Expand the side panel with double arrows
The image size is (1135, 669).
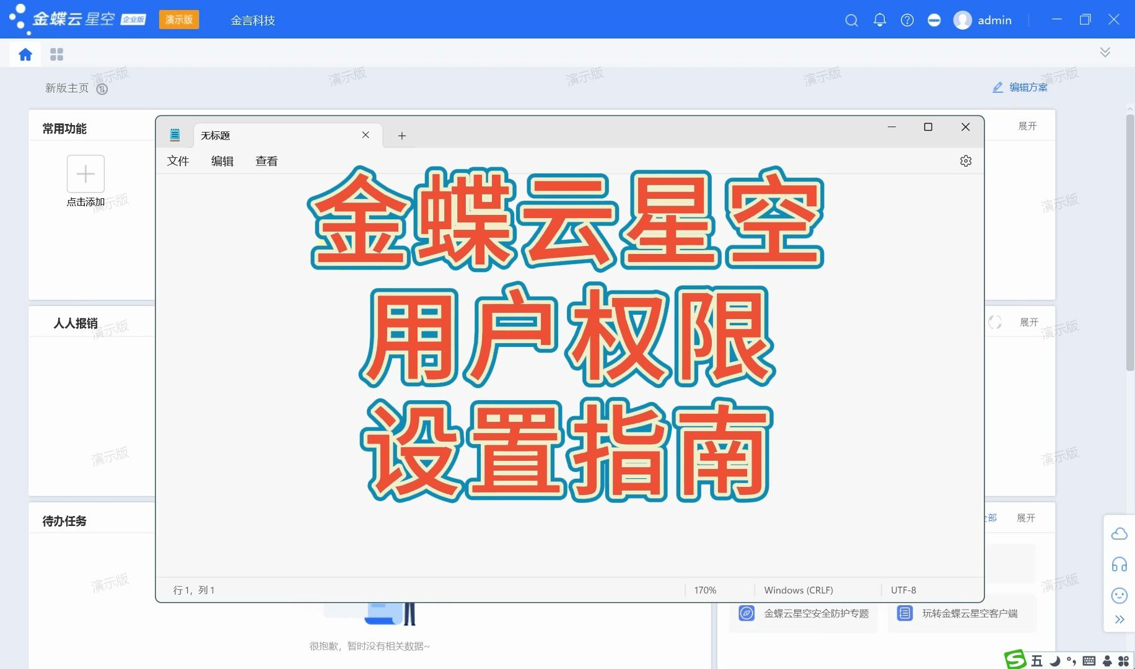(1119, 619)
